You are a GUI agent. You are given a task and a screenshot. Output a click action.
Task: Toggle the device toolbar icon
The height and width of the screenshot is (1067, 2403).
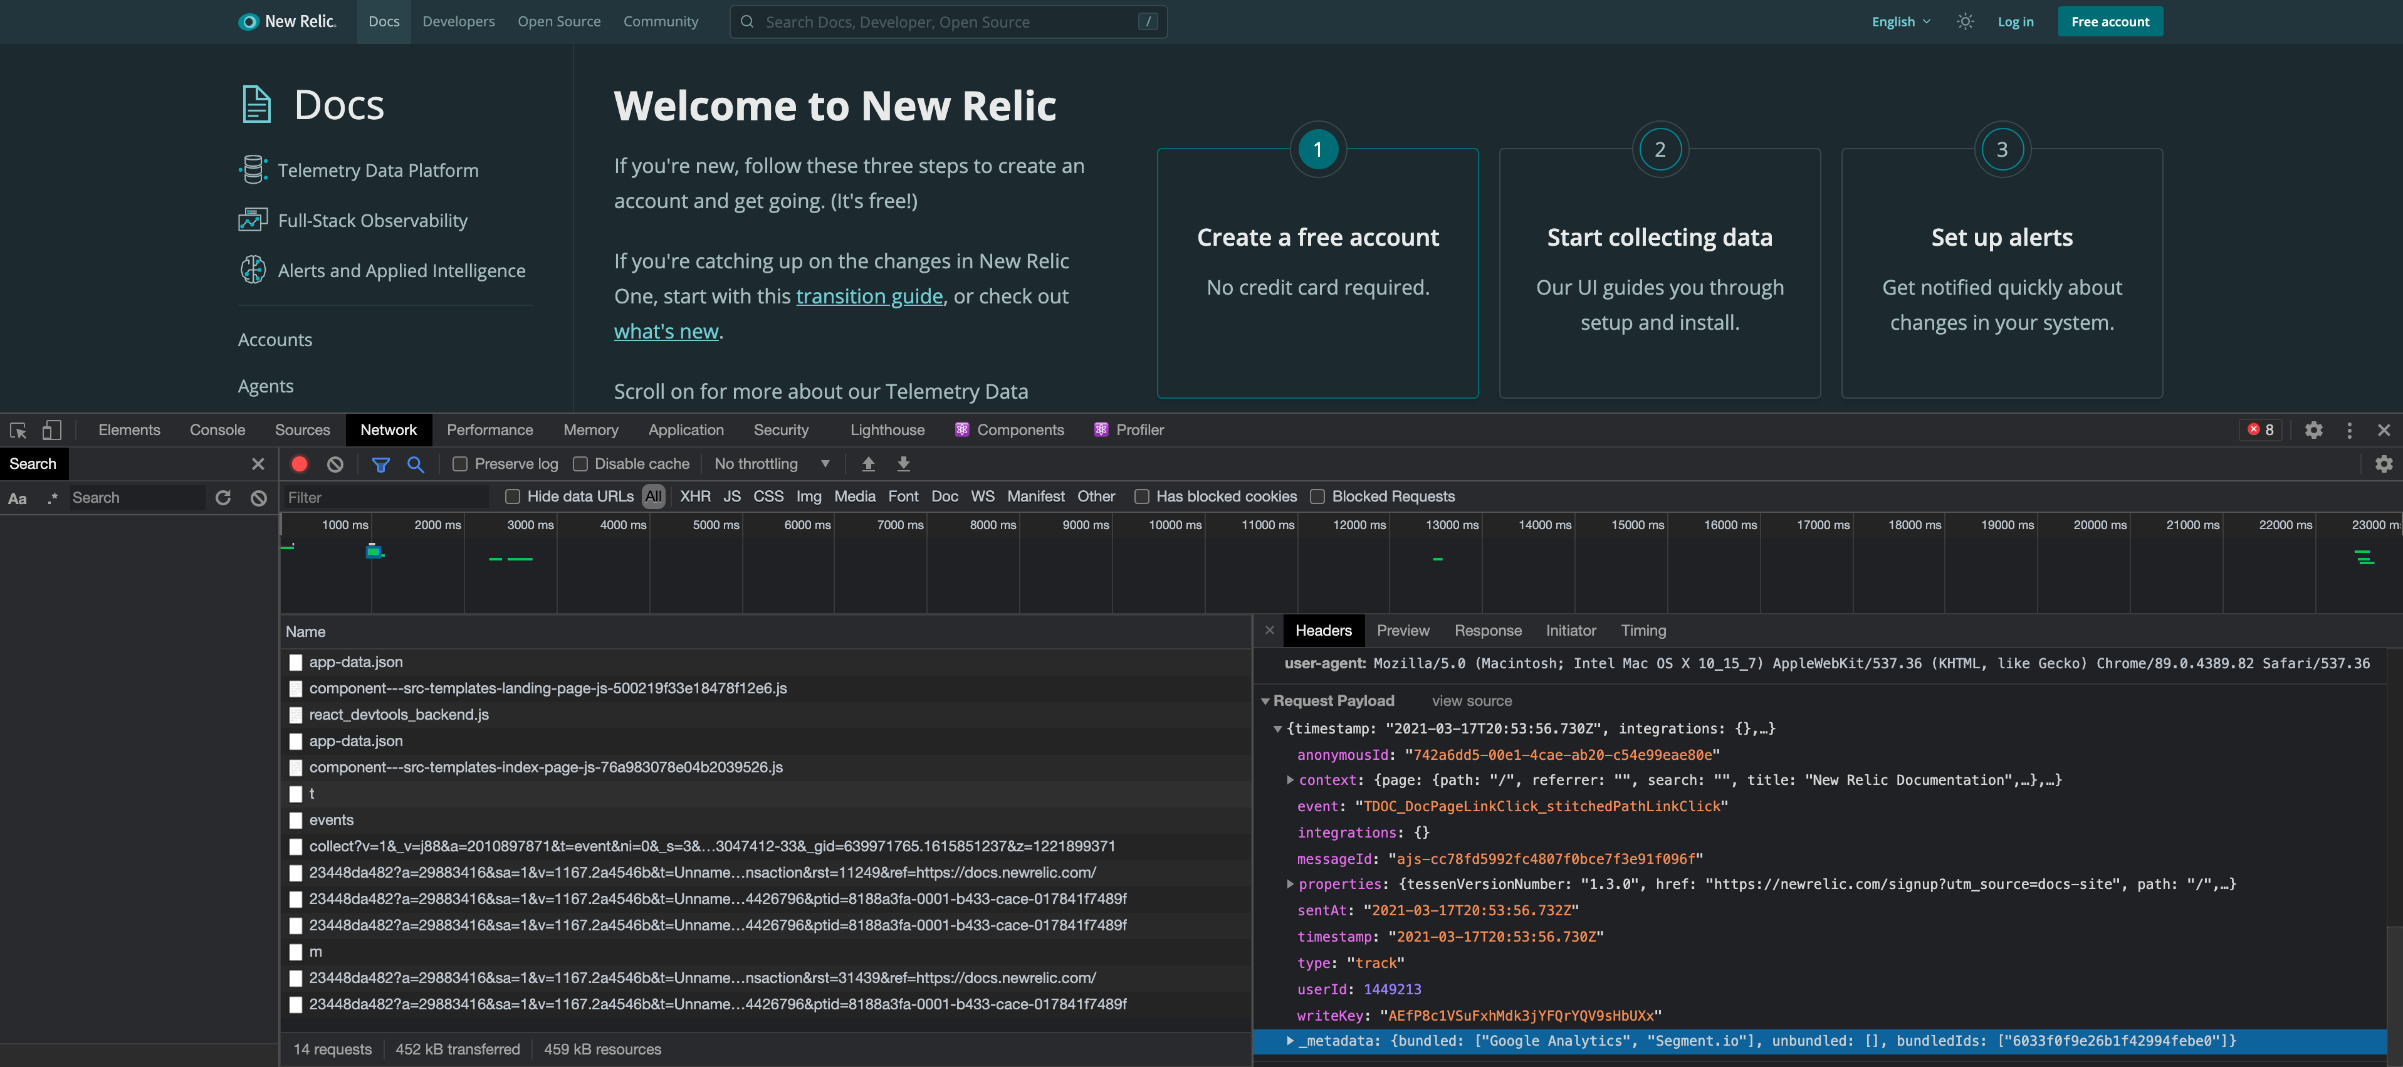(52, 430)
